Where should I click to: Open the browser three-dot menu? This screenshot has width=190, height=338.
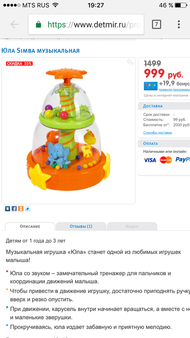tap(179, 25)
